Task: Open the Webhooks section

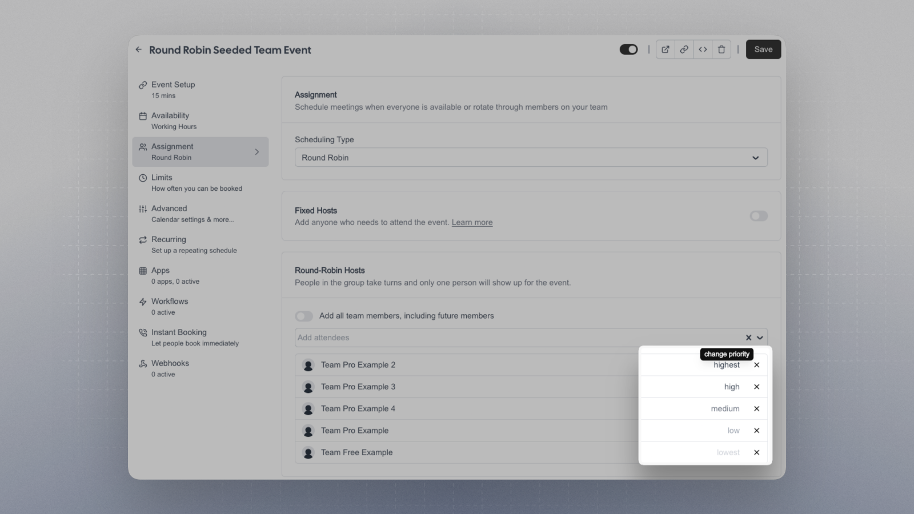Action: [200, 368]
